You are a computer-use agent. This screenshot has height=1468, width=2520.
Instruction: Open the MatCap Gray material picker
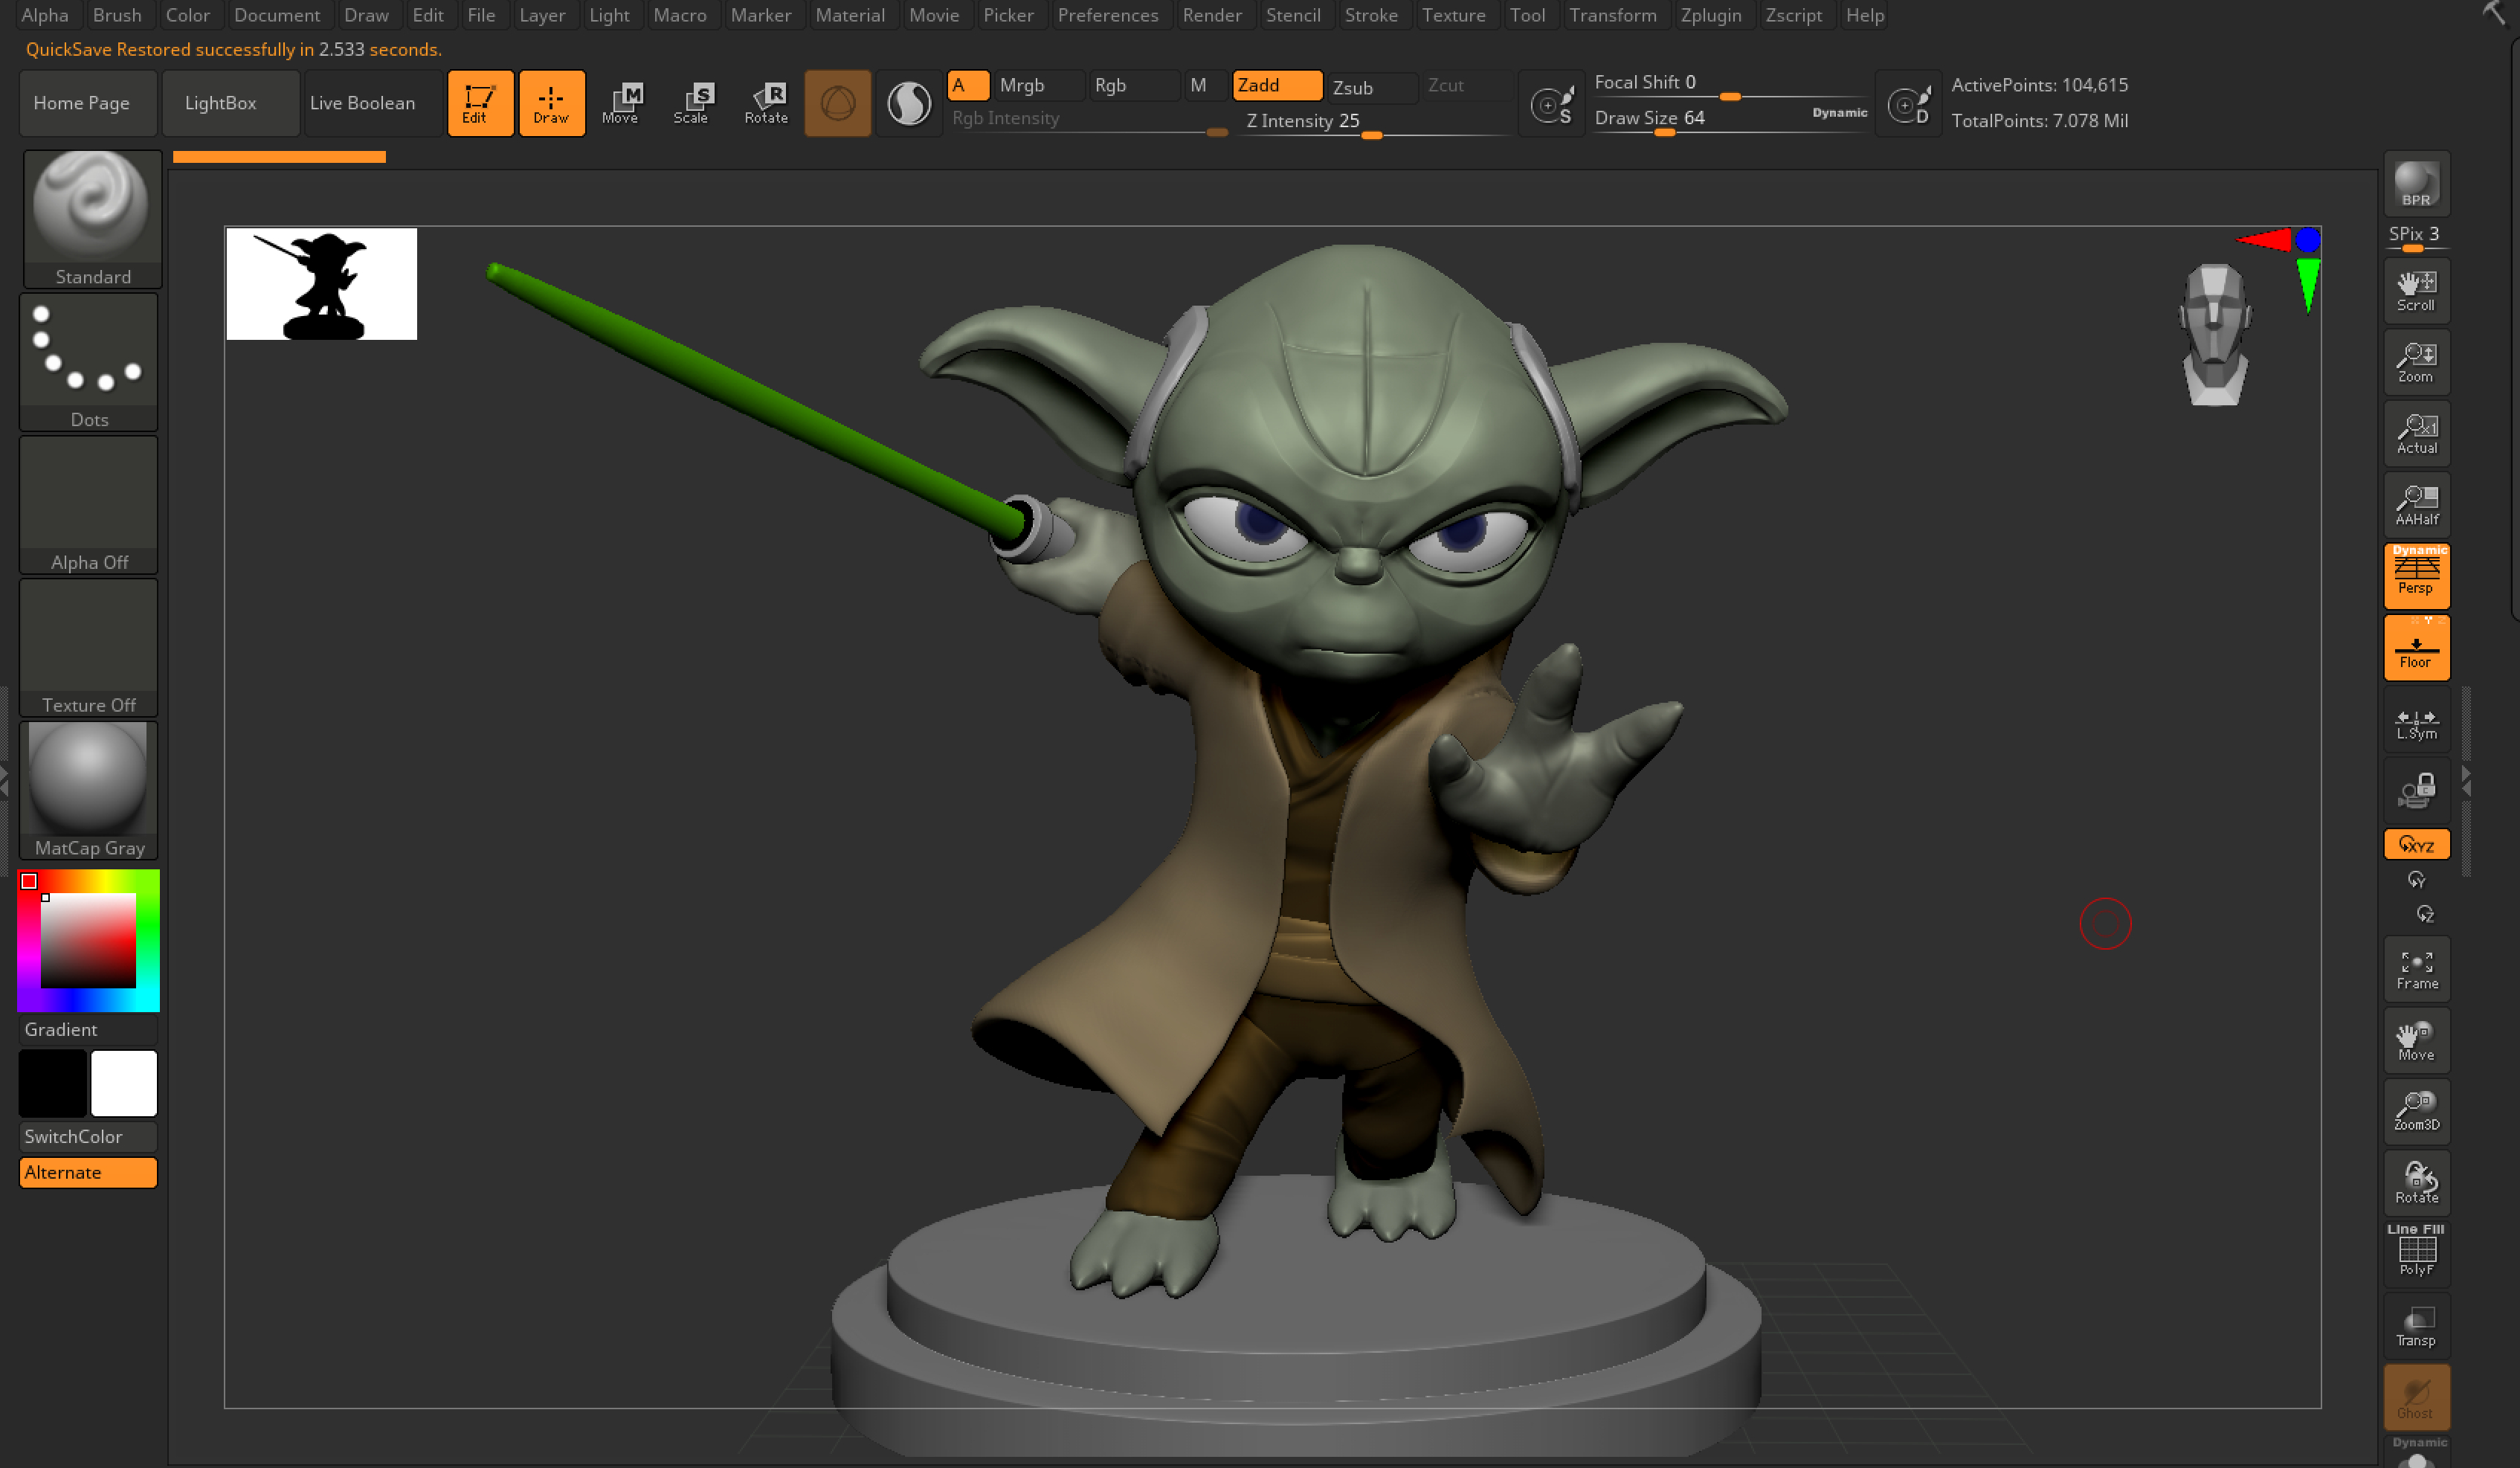point(89,790)
